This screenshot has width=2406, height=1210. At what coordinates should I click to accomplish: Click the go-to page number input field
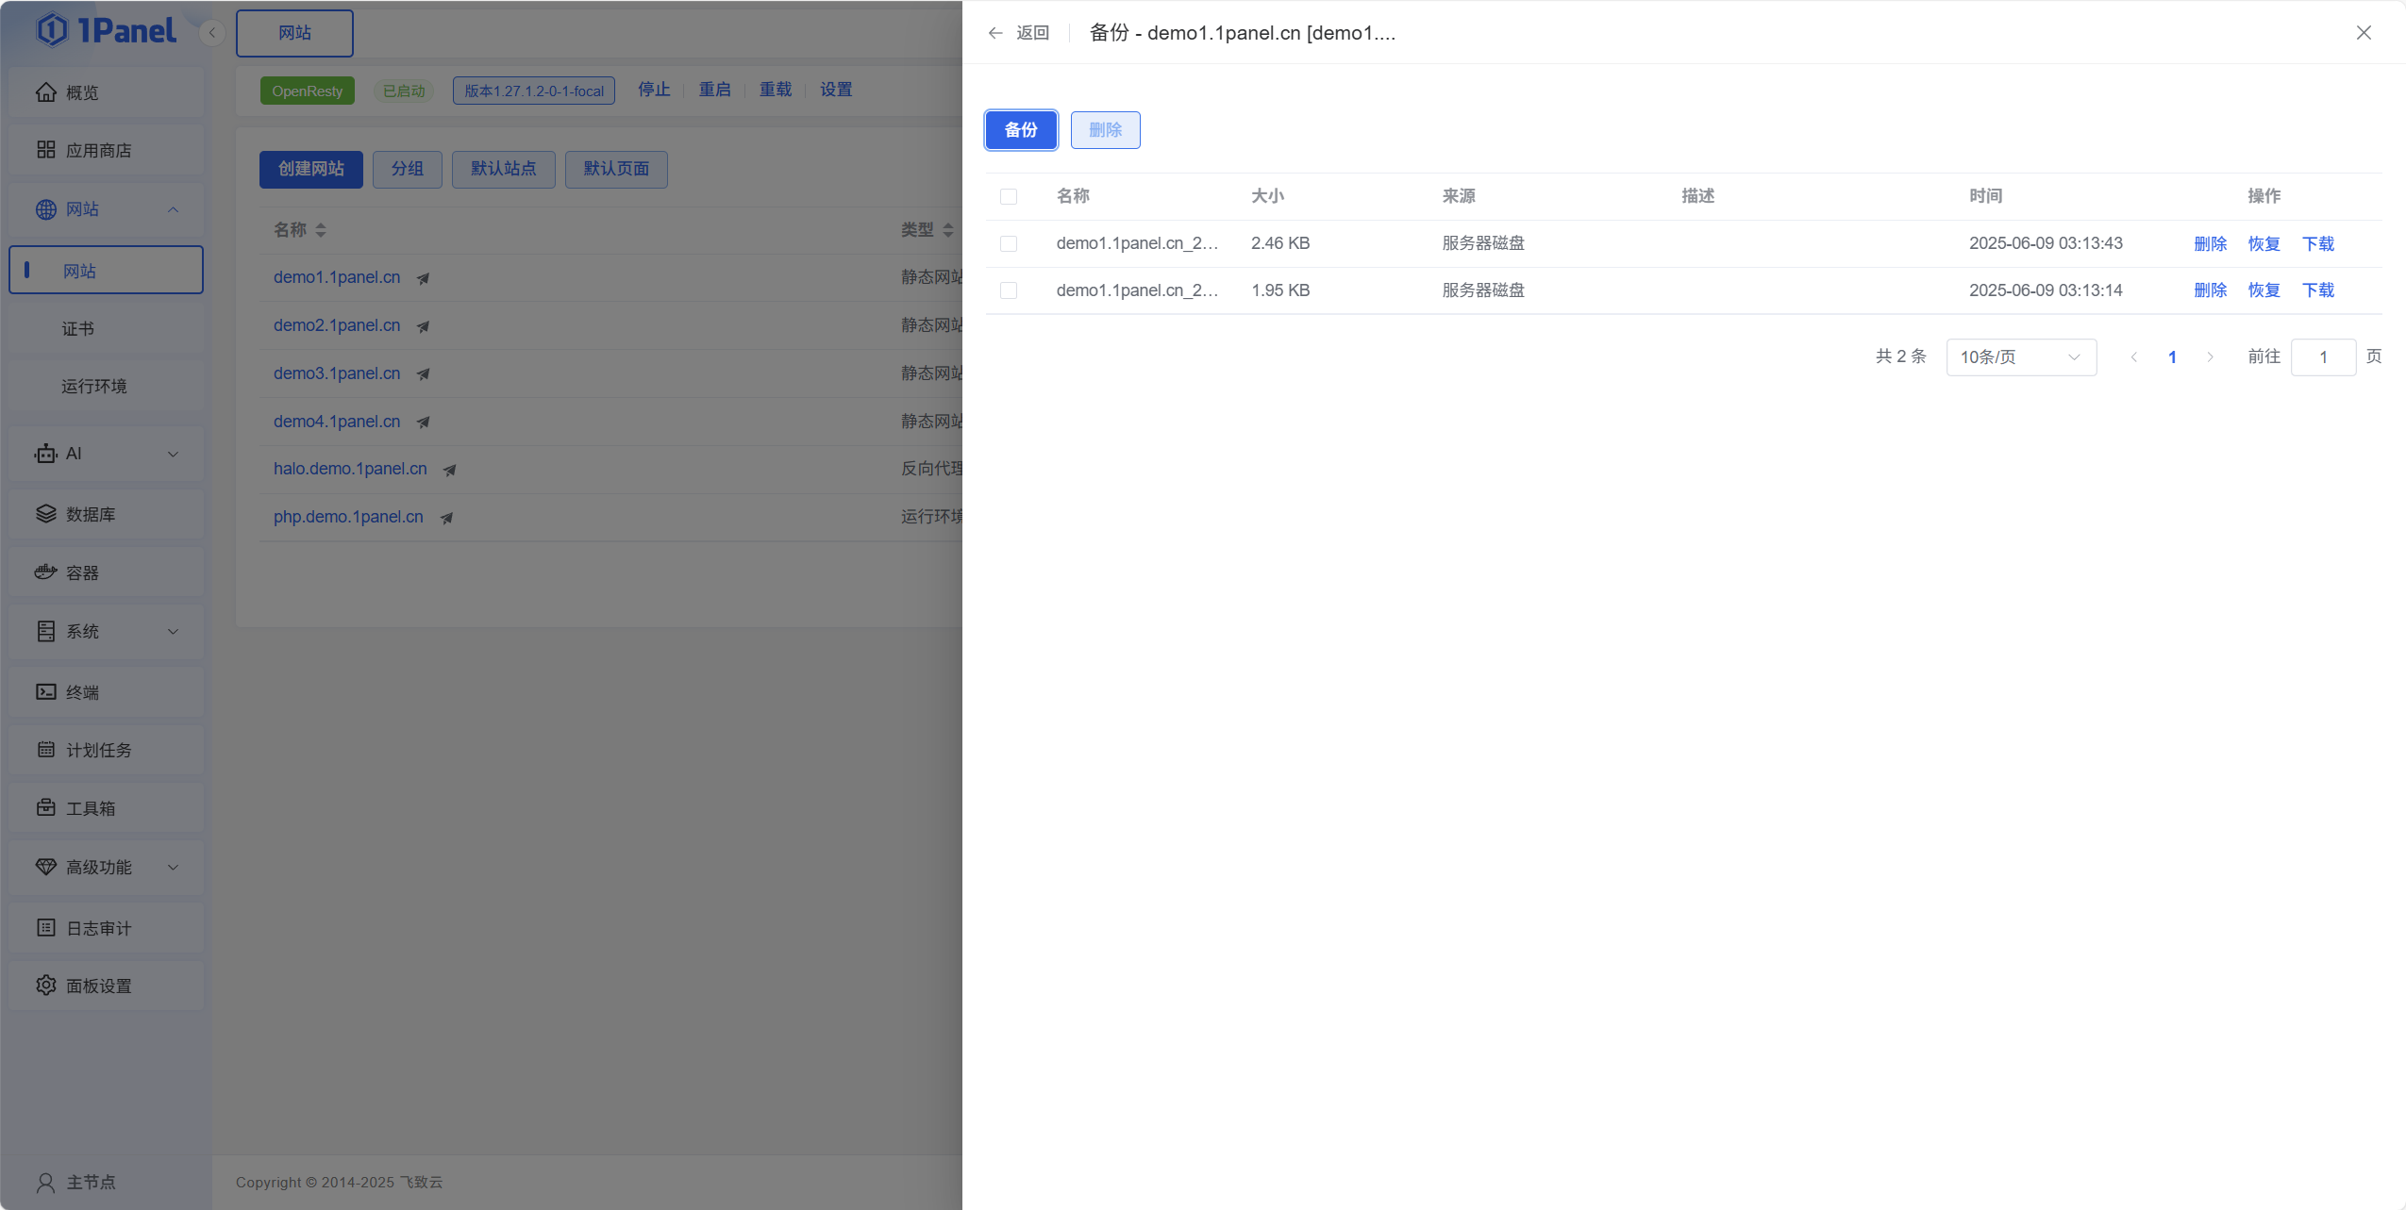(x=2323, y=357)
